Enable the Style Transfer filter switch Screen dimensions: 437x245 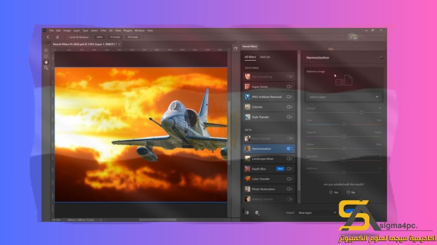[290, 117]
